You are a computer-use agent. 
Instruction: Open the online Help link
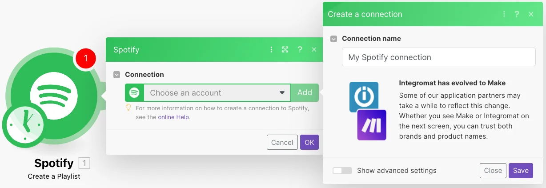click(173, 117)
